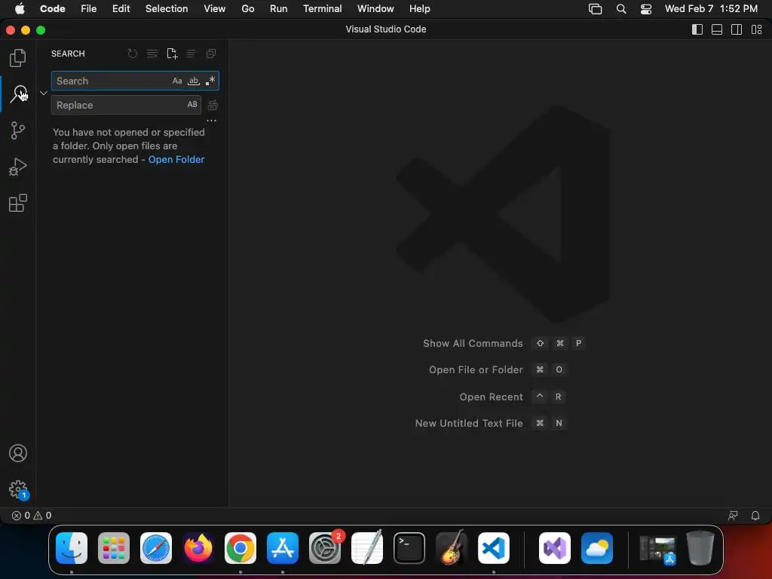Open Spotlight search in menu bar

(x=621, y=9)
